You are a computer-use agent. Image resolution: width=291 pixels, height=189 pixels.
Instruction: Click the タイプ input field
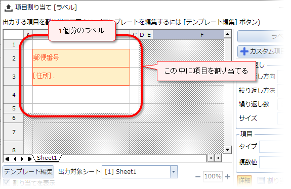tap(271, 147)
